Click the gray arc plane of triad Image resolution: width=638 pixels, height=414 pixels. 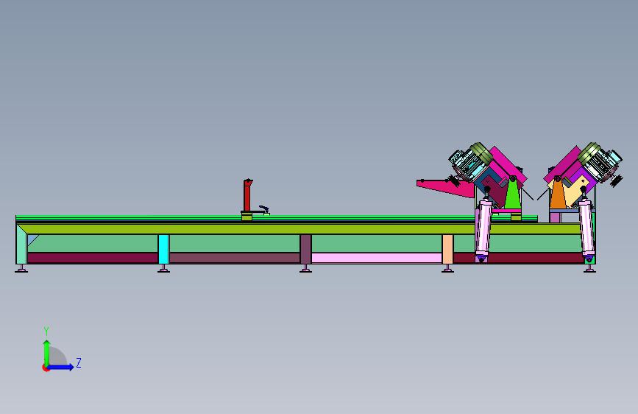click(58, 356)
